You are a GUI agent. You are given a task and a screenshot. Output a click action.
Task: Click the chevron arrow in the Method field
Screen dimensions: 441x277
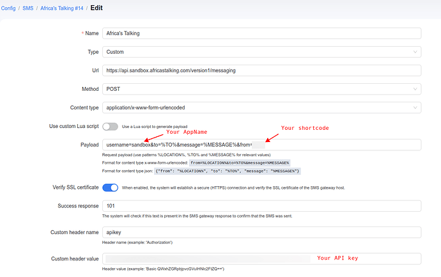tap(415, 89)
